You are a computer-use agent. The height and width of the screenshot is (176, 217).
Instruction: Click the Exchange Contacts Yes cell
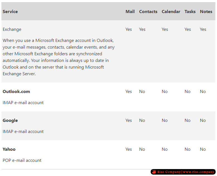pyautogui.click(x=142, y=29)
